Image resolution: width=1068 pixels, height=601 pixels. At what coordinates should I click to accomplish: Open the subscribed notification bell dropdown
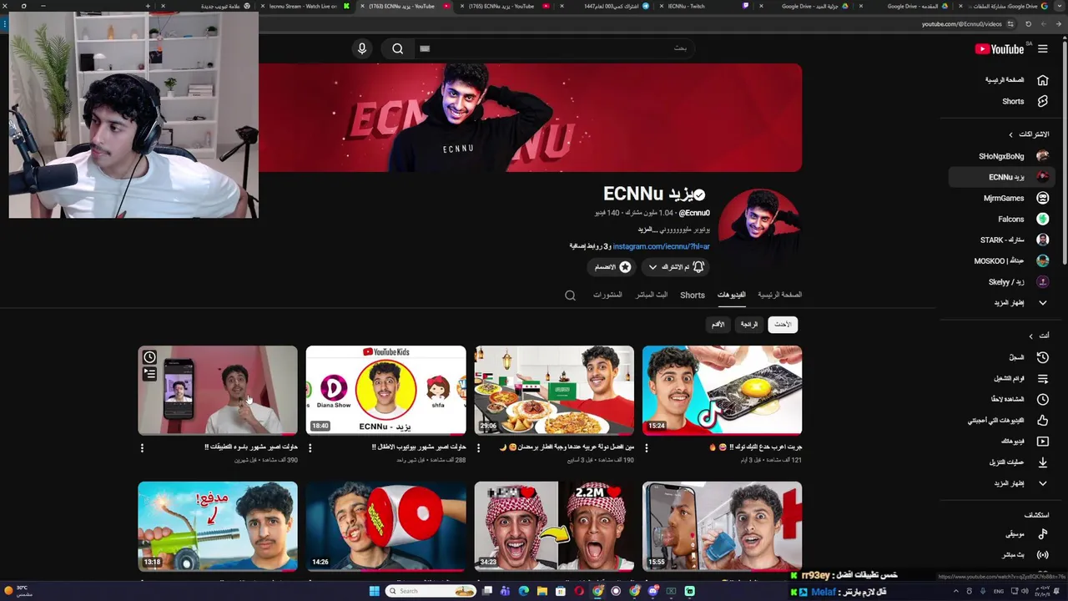coord(676,267)
